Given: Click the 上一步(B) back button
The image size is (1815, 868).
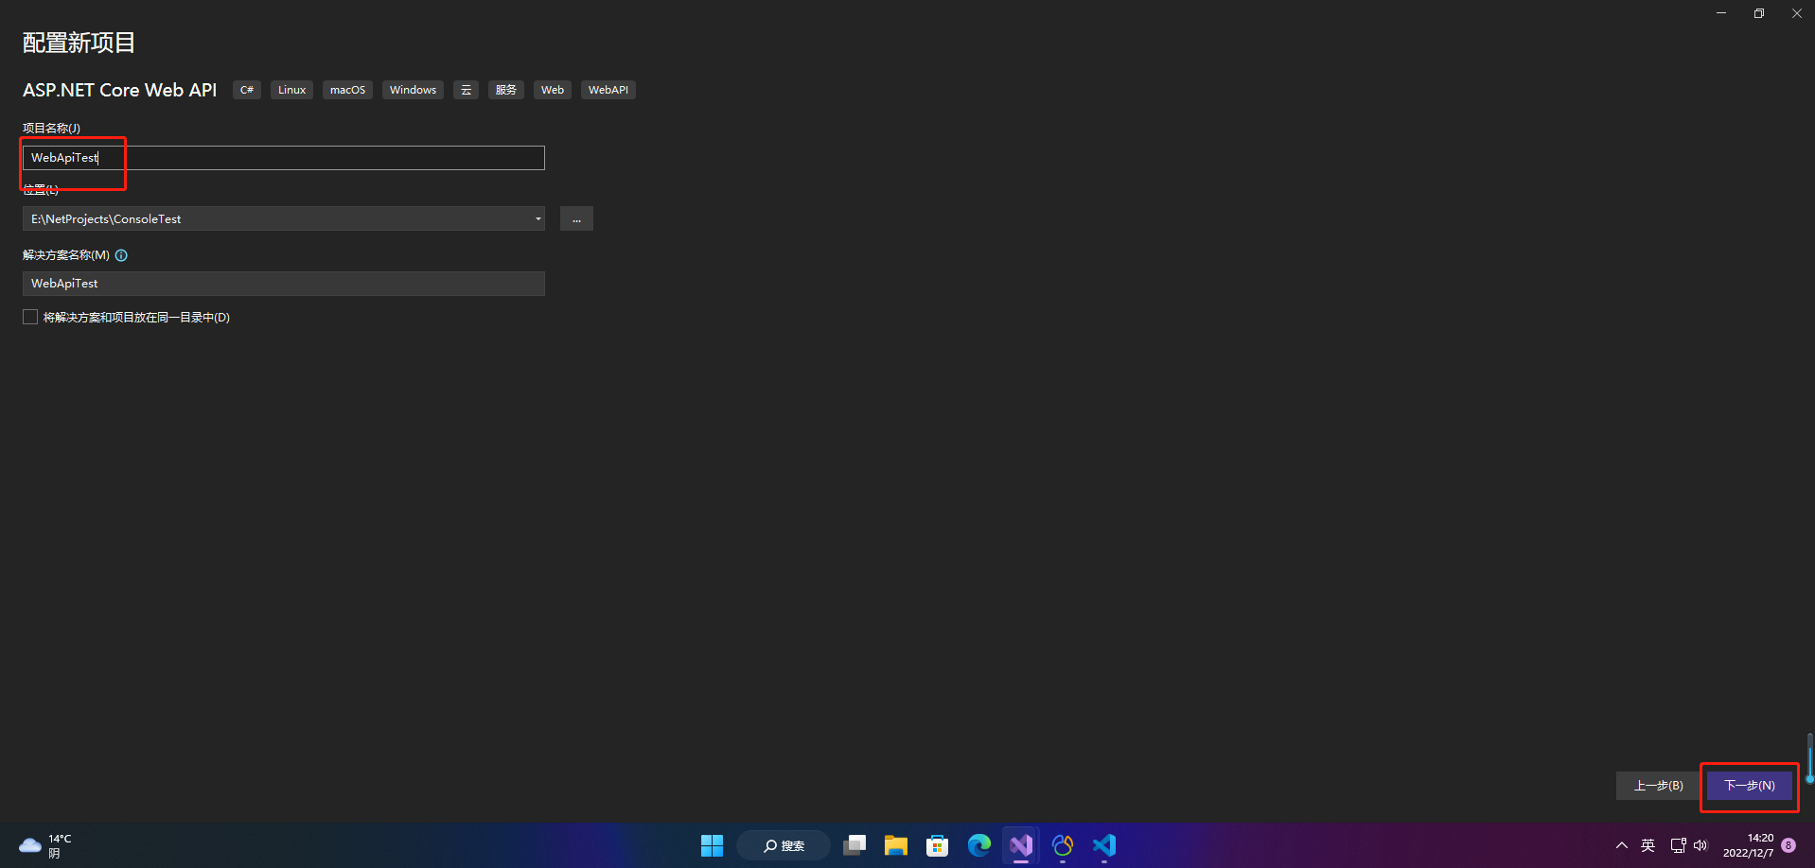Looking at the screenshot, I should point(1658,786).
